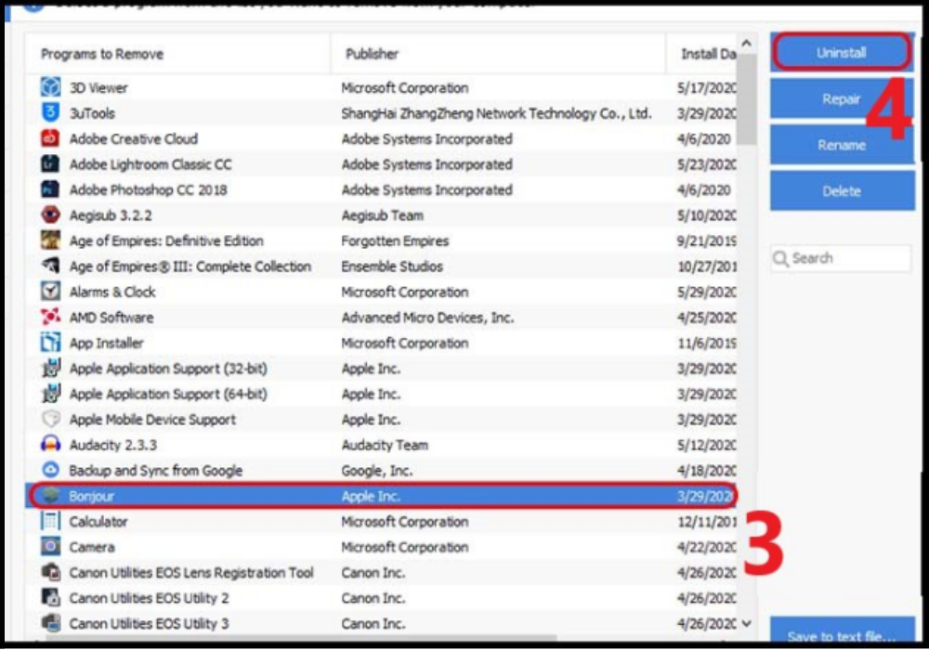The image size is (929, 650).
Task: Select Adobe Creative Cloud program name
Action: (133, 138)
